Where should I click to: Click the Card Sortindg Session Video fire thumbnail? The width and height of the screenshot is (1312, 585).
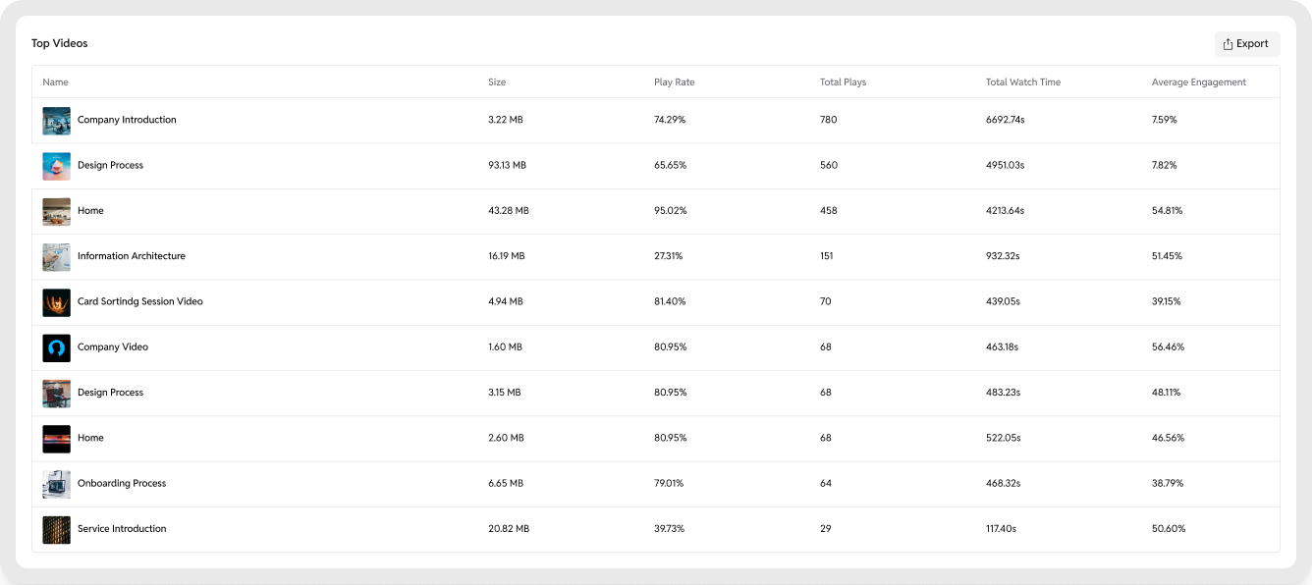(x=56, y=301)
